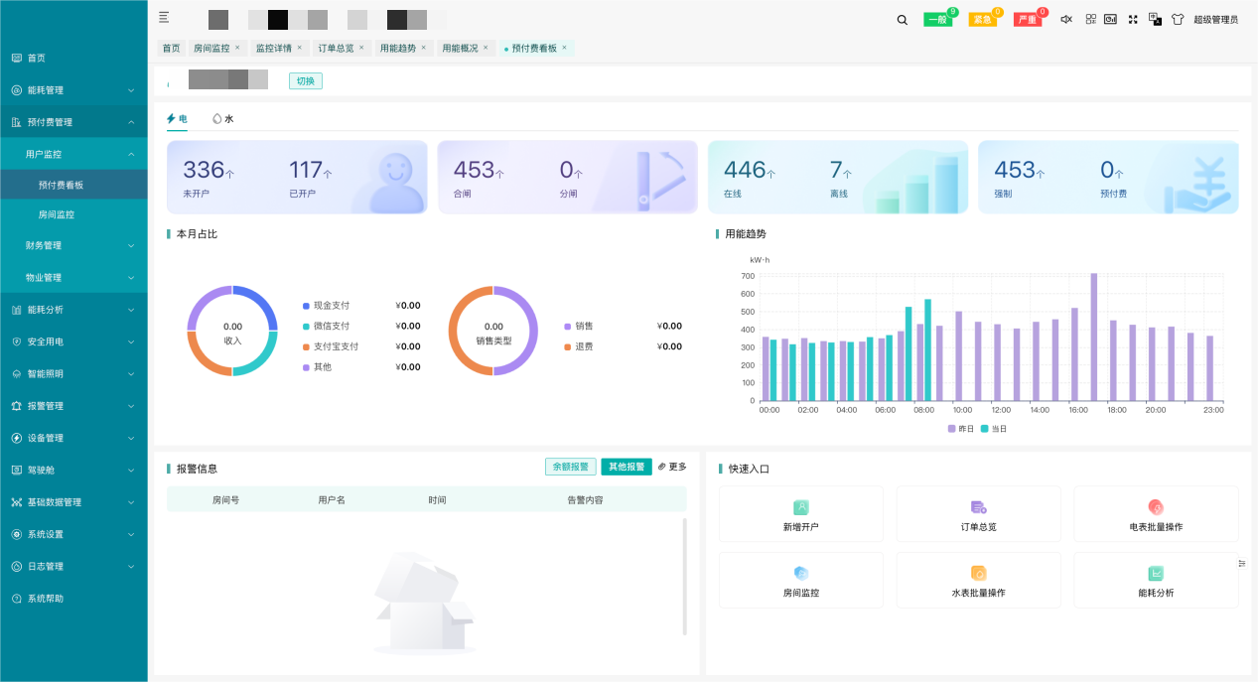Enter fullscreen using the expand icon
This screenshot has width=1258, height=682.
(1132, 19)
